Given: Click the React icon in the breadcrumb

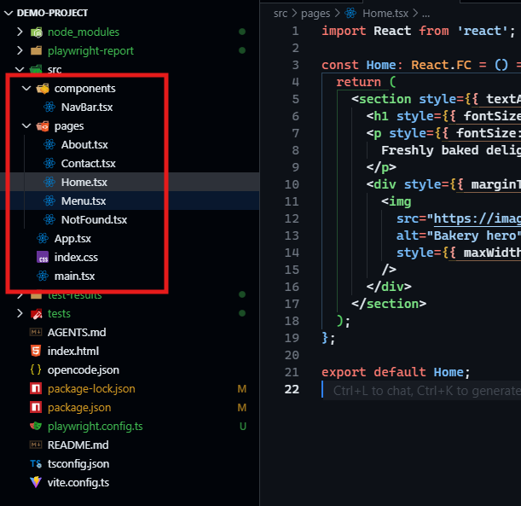Looking at the screenshot, I should [x=350, y=14].
